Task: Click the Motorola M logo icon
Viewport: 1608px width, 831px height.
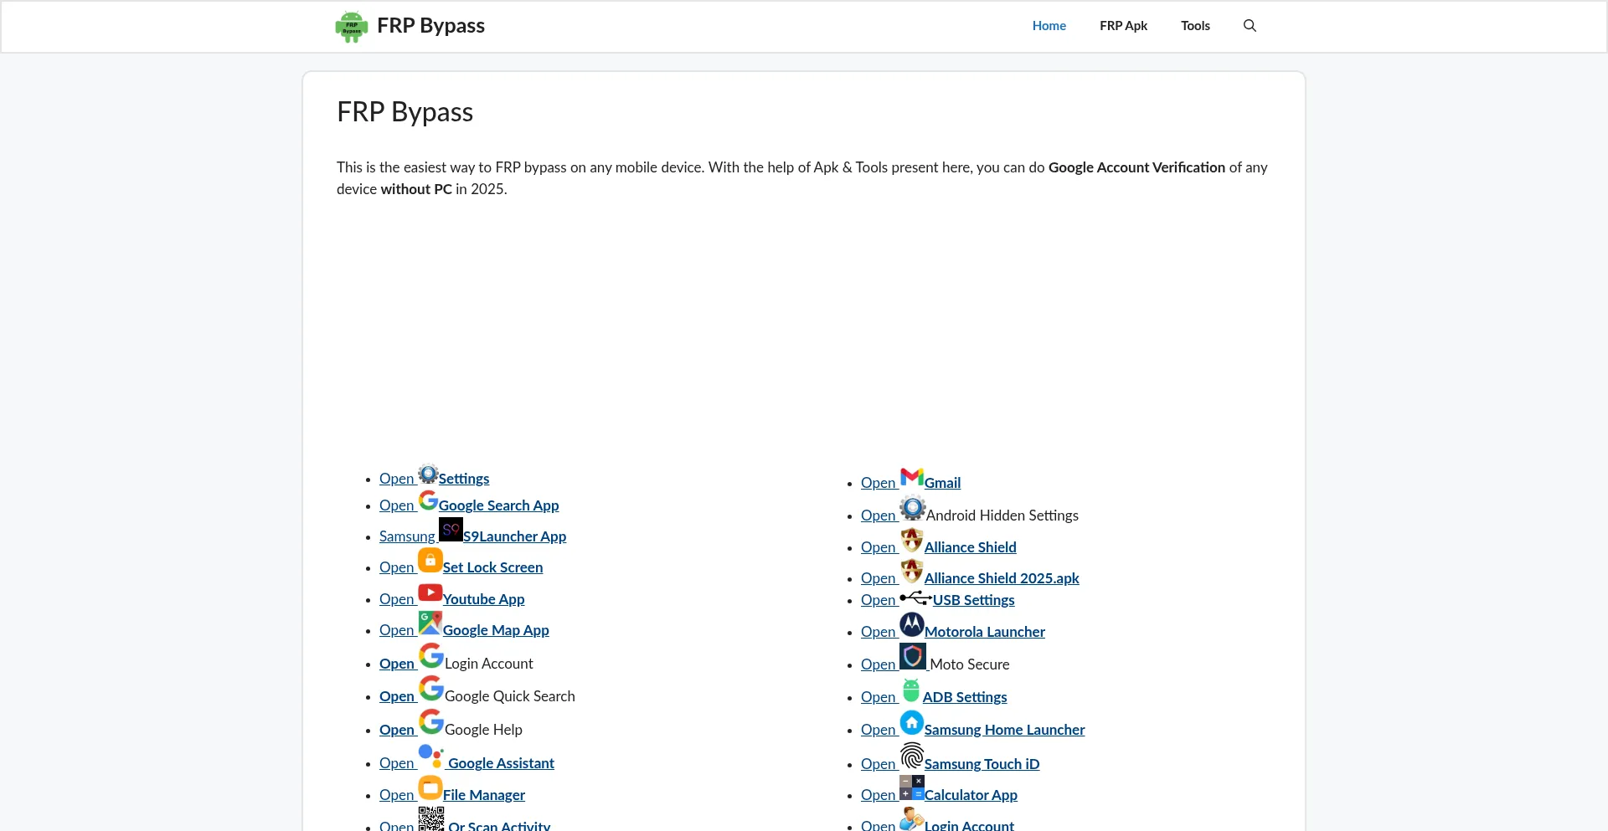Action: (x=912, y=624)
